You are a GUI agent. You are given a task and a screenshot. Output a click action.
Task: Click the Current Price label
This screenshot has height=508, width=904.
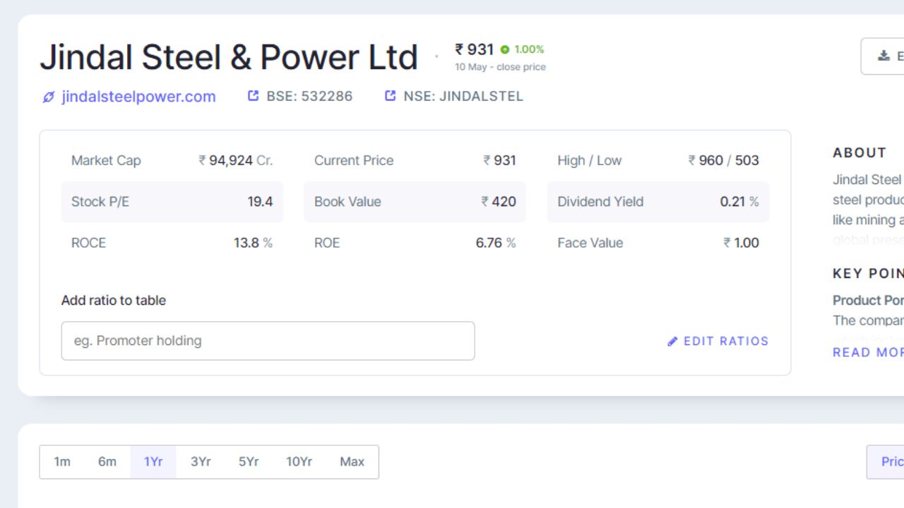pyautogui.click(x=354, y=161)
